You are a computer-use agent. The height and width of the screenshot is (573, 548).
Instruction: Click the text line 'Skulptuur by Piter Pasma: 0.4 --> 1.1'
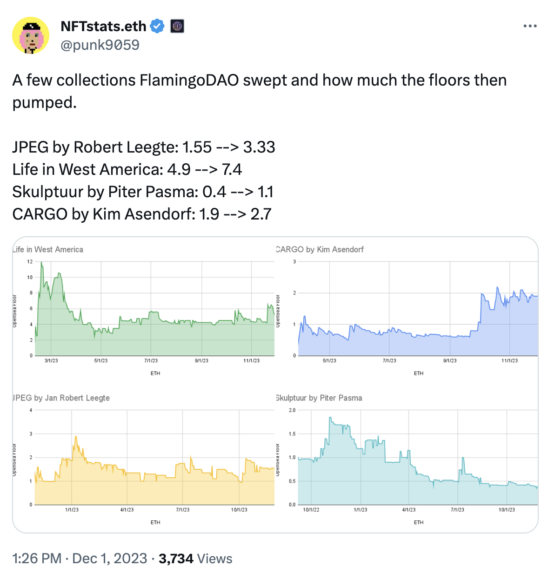coord(143,192)
